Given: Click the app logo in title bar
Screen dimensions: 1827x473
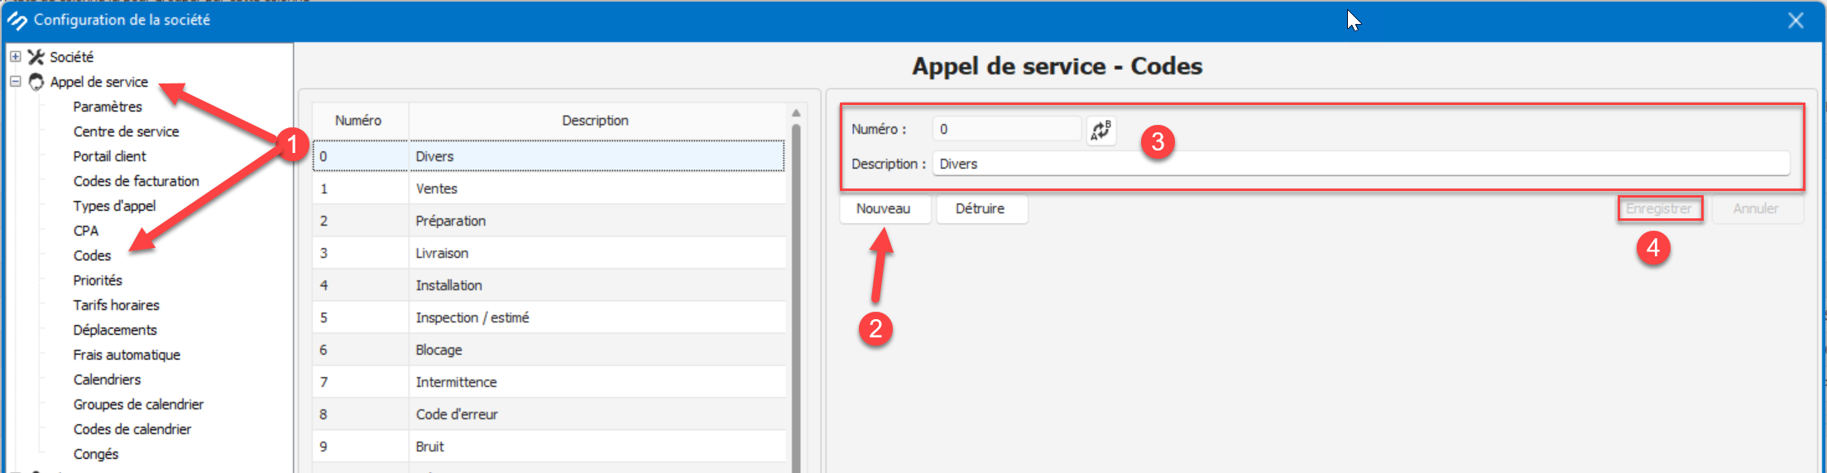Looking at the screenshot, I should click(17, 20).
